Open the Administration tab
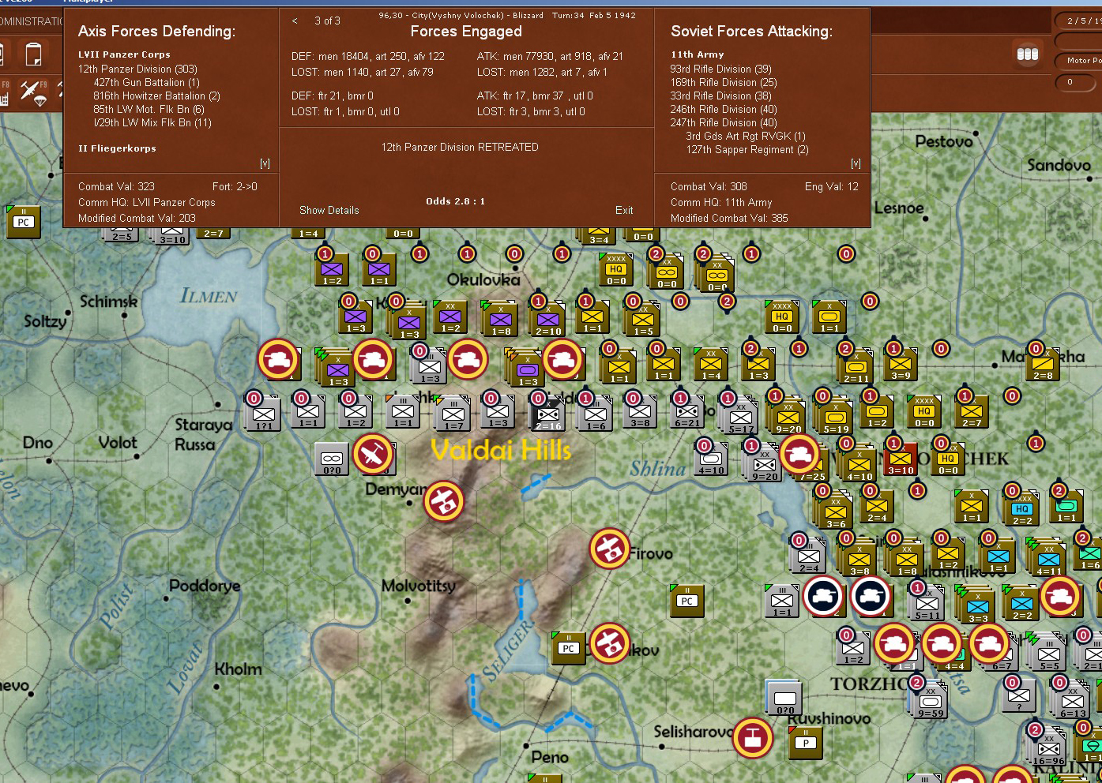Viewport: 1102px width, 783px height. (x=32, y=21)
